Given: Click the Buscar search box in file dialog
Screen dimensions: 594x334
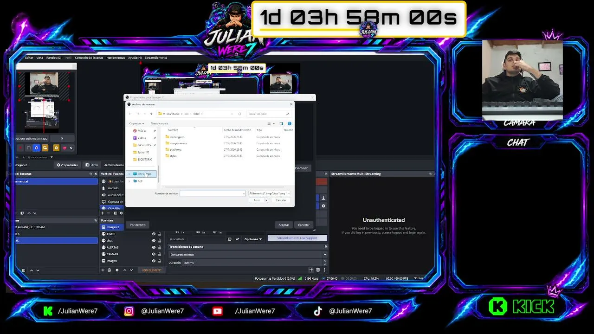Looking at the screenshot, I should (269, 114).
